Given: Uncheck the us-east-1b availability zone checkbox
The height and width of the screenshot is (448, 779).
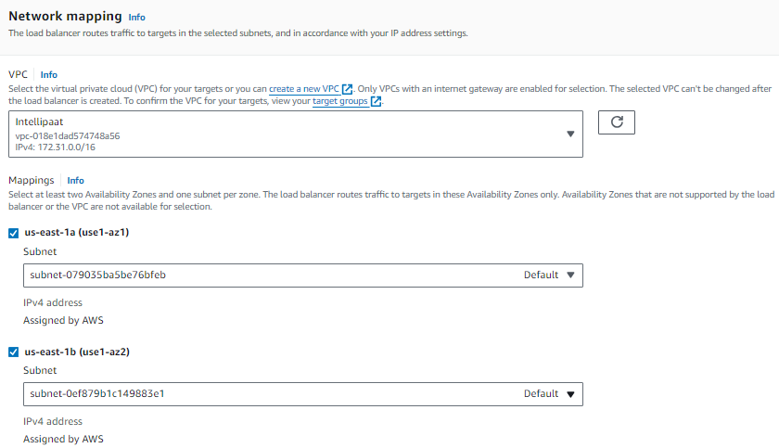Looking at the screenshot, I should 14,352.
